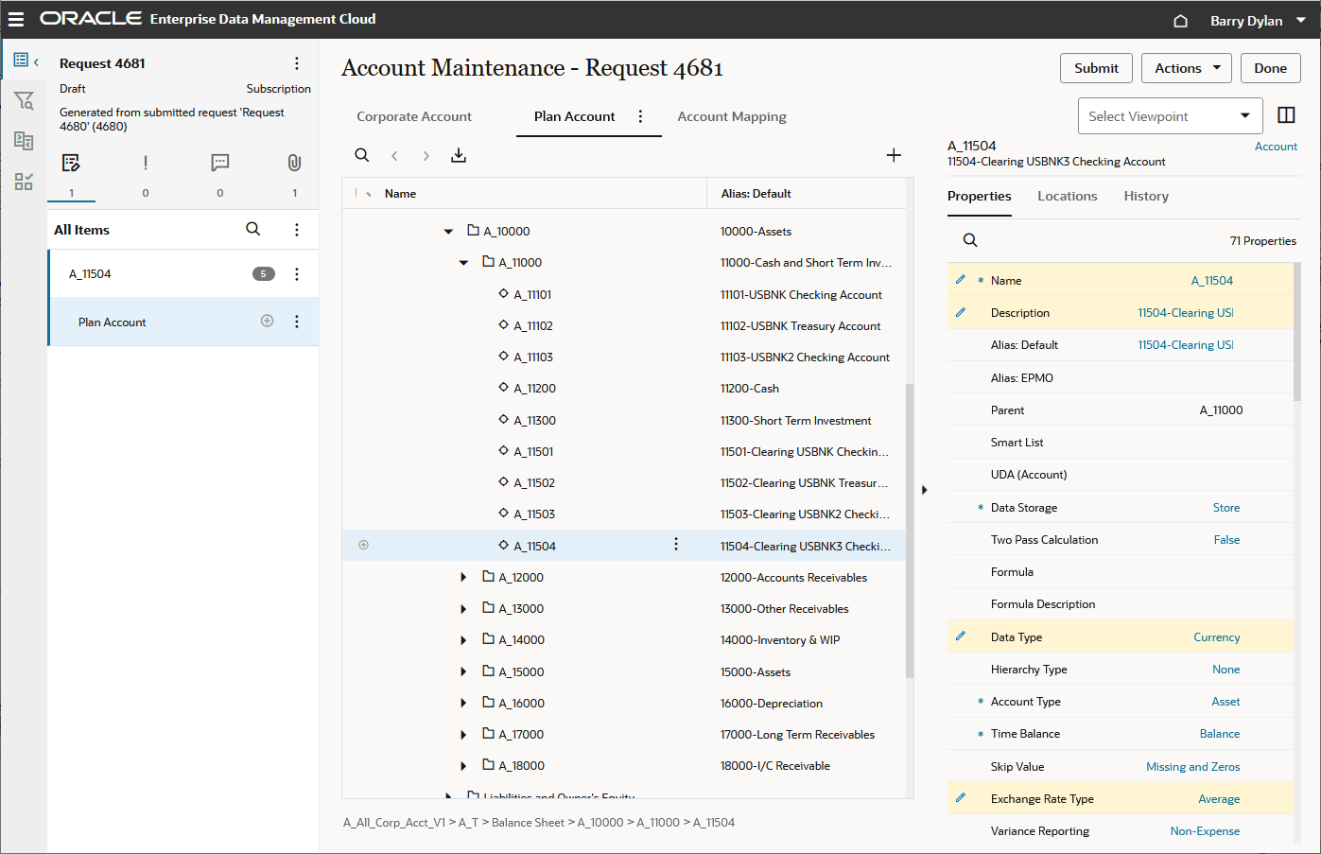Switch to Plan Account tab
Image resolution: width=1321 pixels, height=854 pixels.
(574, 116)
